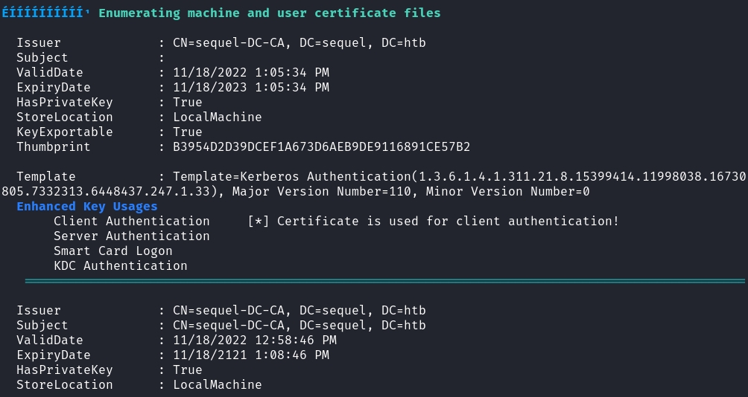Click the "Client Authentication" usage entry
Image resolution: width=748 pixels, height=397 pixels.
pos(132,221)
